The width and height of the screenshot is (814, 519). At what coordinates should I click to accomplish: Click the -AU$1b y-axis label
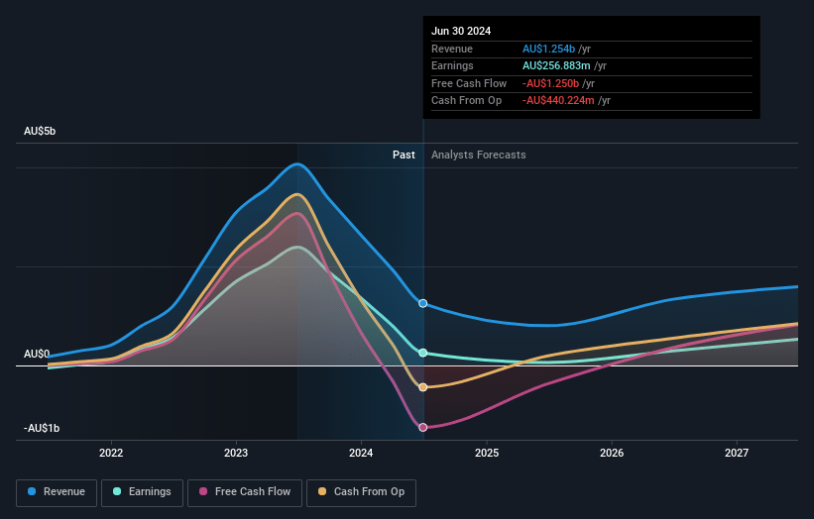click(42, 428)
